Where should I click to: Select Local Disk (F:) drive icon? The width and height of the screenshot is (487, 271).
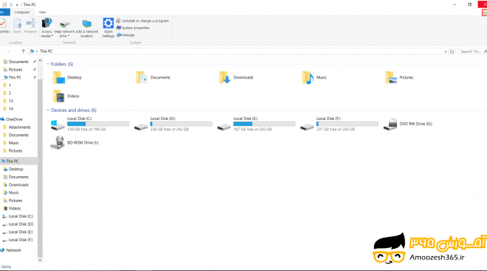click(x=307, y=127)
